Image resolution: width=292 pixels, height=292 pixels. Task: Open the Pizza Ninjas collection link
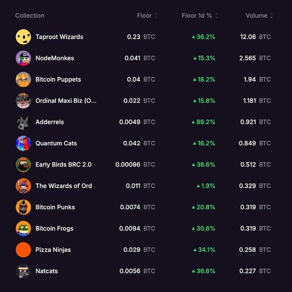(x=53, y=250)
